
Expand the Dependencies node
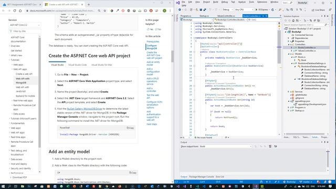[288, 38]
